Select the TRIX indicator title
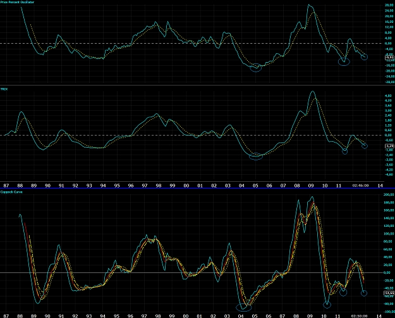This screenshot has height=318, width=395. click(4, 89)
